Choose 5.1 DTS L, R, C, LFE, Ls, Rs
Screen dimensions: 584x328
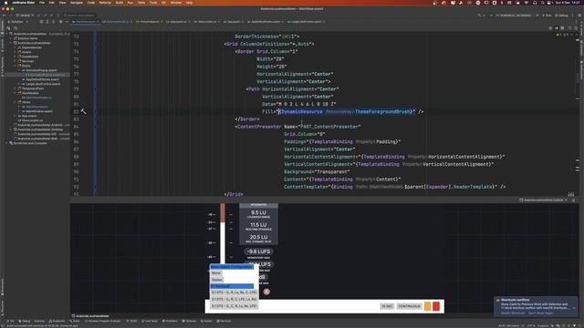click(x=234, y=300)
